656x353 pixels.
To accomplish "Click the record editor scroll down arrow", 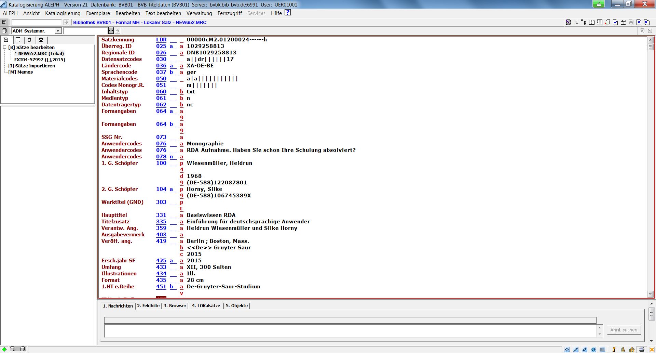I will point(650,294).
